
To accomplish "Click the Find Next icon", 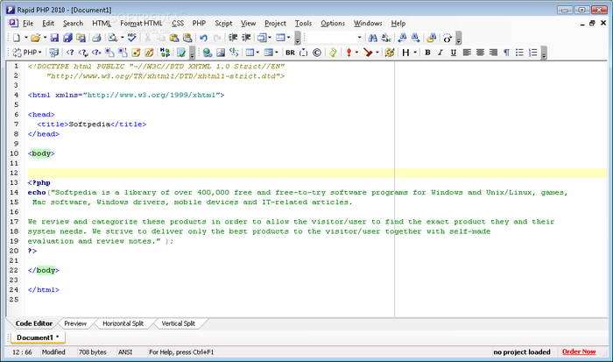I will tap(415, 38).
